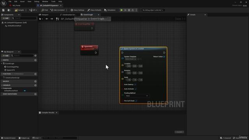Image resolution: width=249 pixels, height=140 pixels.
Task: Click Spawn System node exec input pin
Action: [122, 53]
